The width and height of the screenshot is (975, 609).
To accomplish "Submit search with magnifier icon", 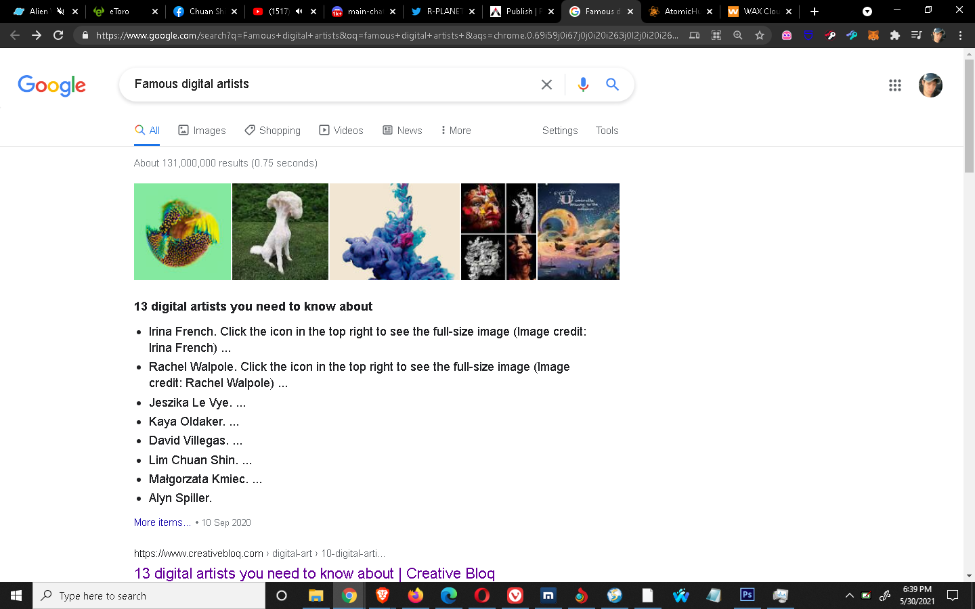I will pos(612,85).
